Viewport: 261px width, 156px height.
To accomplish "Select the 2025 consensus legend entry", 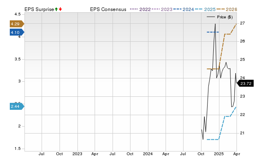I will tap(205, 9).
